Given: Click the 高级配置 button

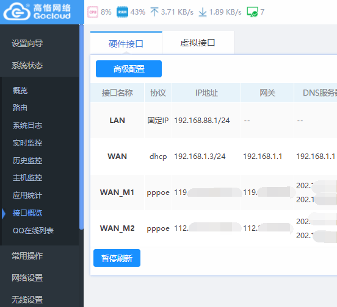Looking at the screenshot, I should 129,69.
